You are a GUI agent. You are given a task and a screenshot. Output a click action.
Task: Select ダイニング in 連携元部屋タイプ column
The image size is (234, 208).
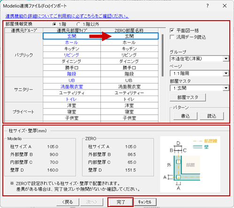click(72, 61)
